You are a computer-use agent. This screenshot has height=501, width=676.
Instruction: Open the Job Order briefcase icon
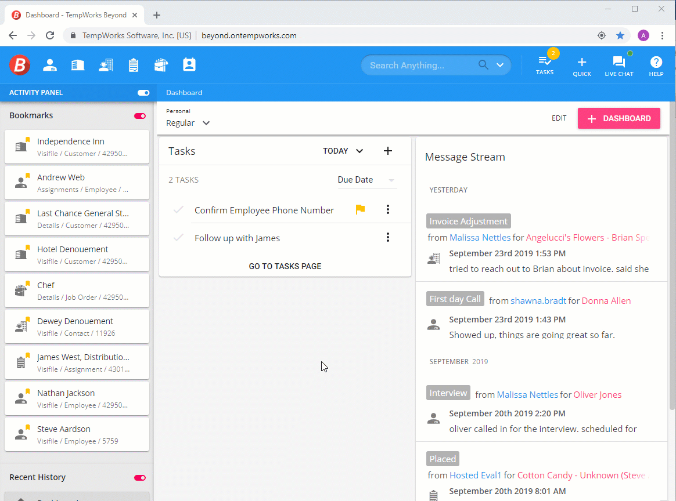161,65
